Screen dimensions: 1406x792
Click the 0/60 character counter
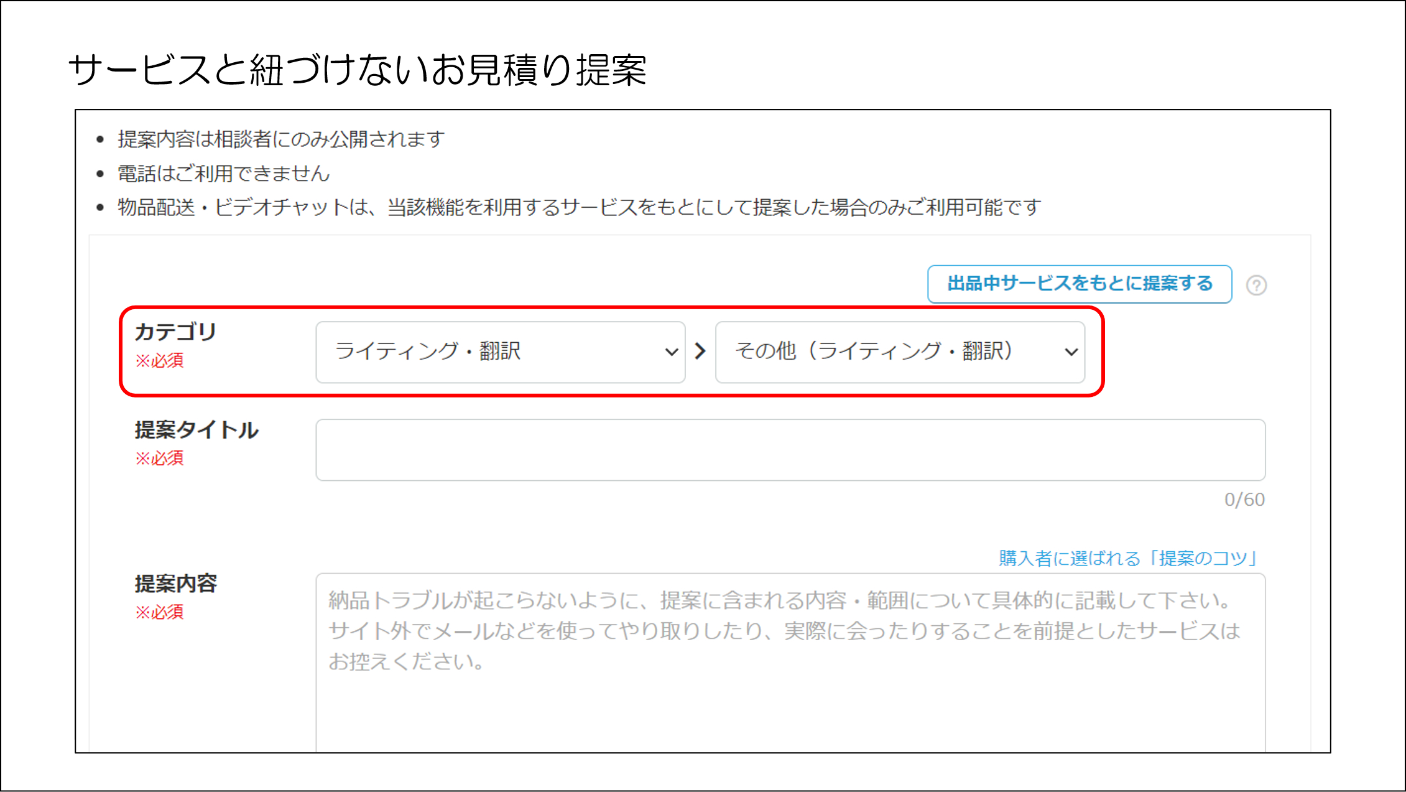tap(1244, 500)
